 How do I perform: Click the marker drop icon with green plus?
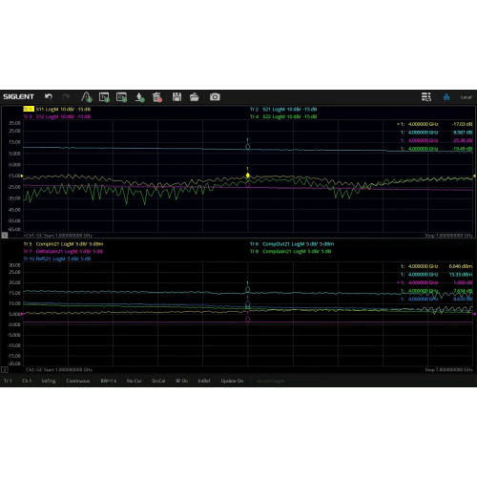[139, 97]
